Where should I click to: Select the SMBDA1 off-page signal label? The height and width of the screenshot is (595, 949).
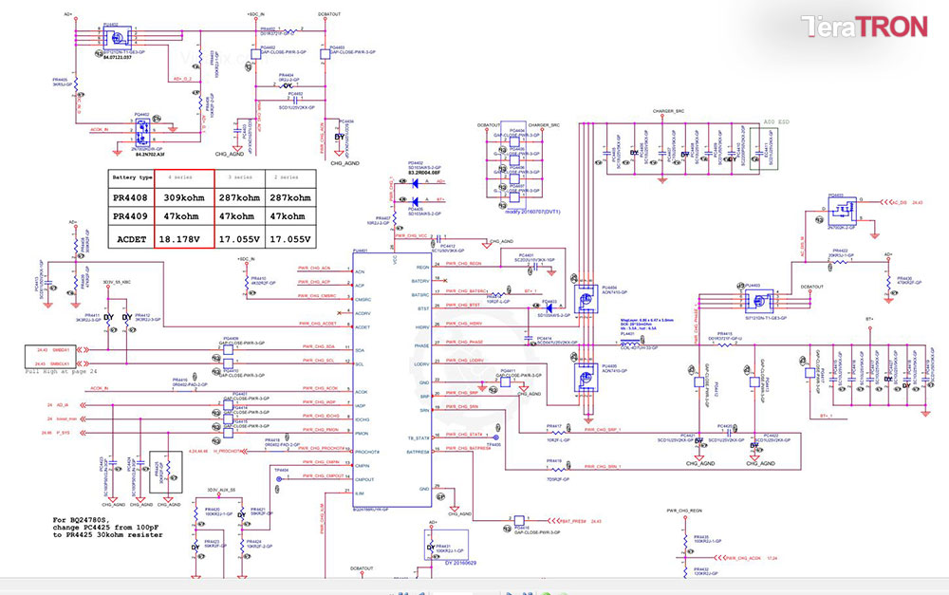(x=61, y=350)
